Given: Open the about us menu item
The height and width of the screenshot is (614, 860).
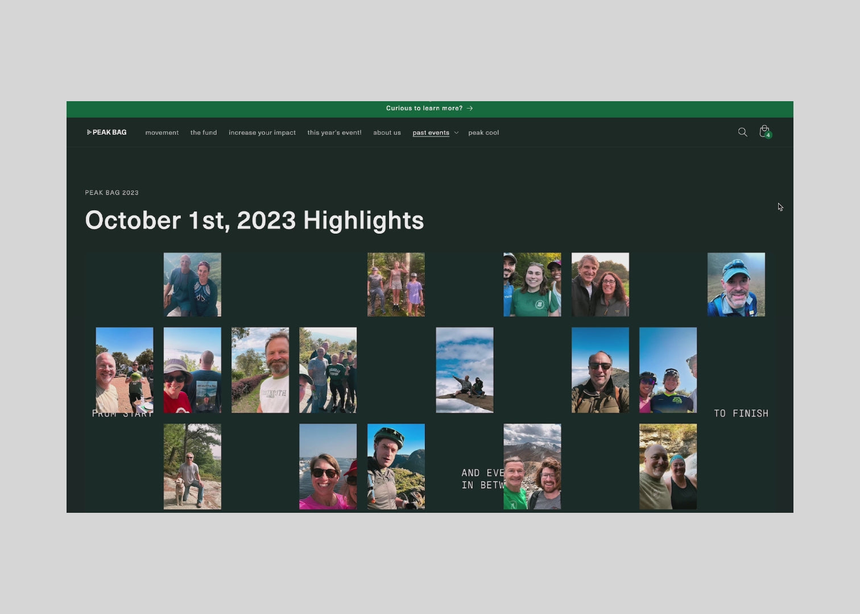Looking at the screenshot, I should coord(387,132).
